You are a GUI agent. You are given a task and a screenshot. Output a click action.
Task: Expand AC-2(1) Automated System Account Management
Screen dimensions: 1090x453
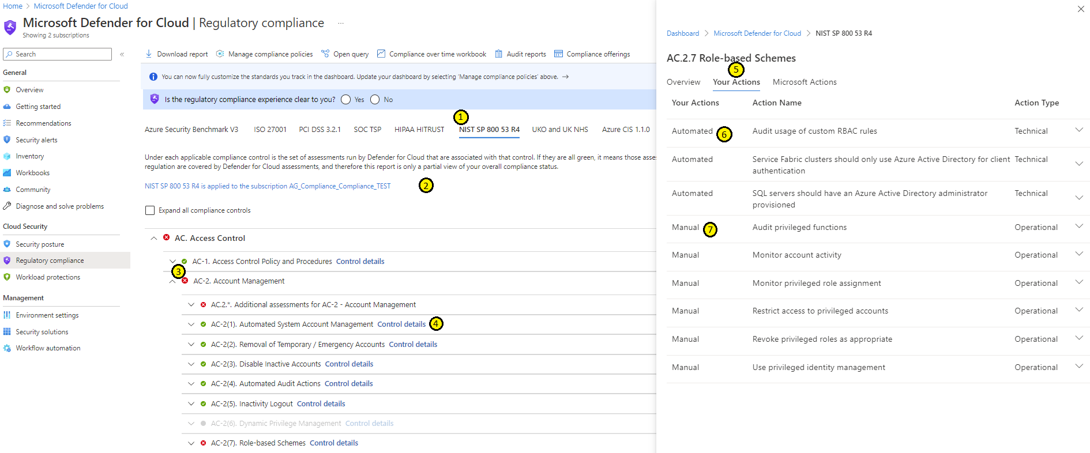pos(191,324)
